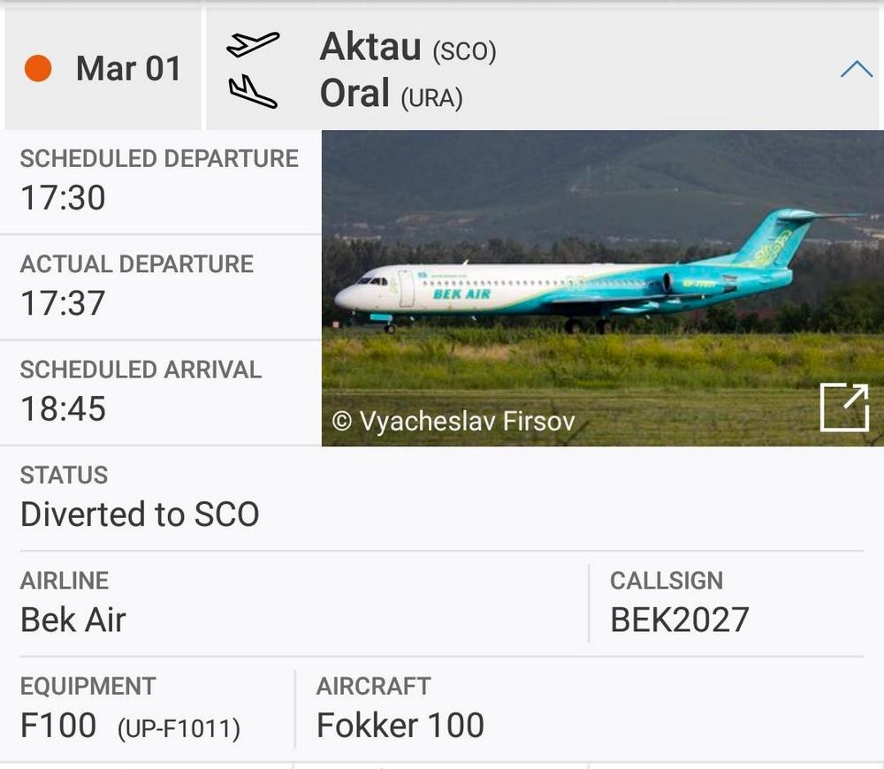Open the Vyacheslav Firsov photo credit

(x=453, y=421)
